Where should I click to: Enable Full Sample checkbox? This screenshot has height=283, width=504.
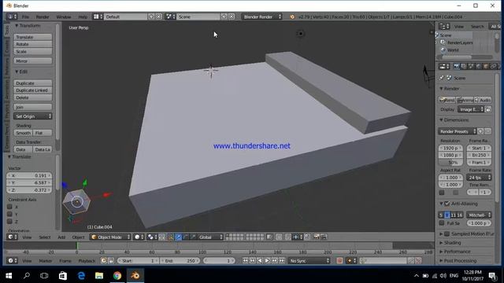[x=442, y=222]
